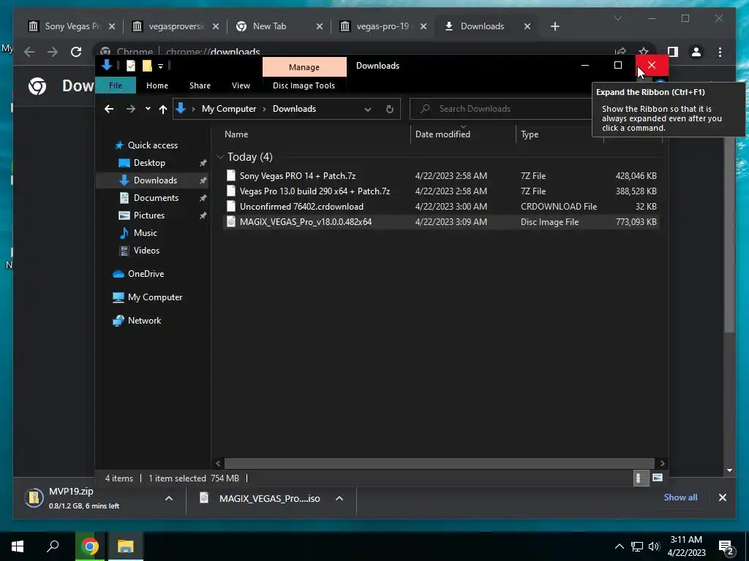This screenshot has height=561, width=749.
Task: Open the Home ribbon tab
Action: pos(157,85)
